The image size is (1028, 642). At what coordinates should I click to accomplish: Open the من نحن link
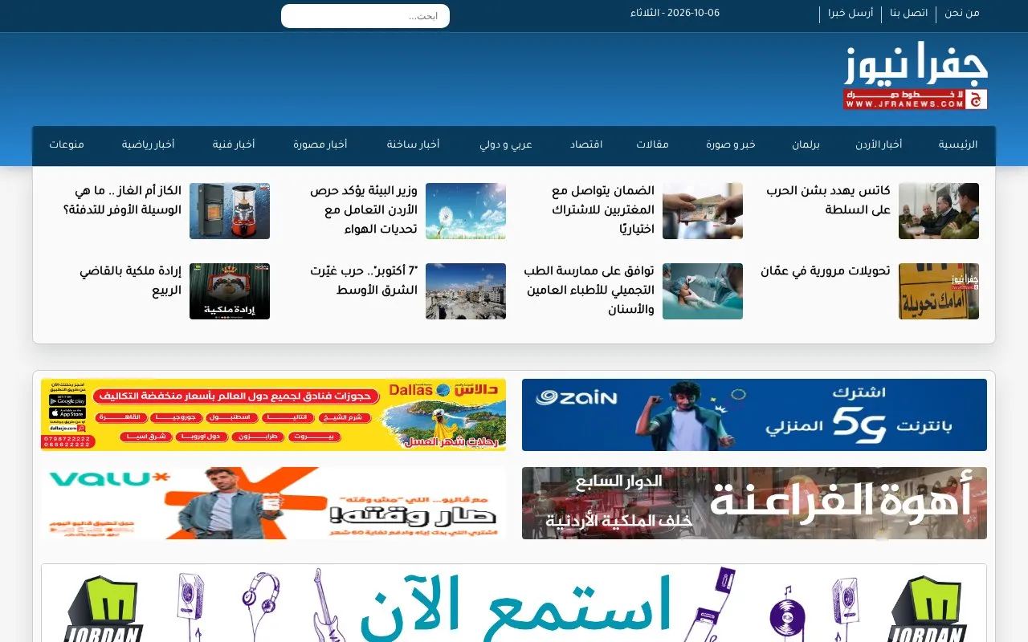(x=962, y=14)
